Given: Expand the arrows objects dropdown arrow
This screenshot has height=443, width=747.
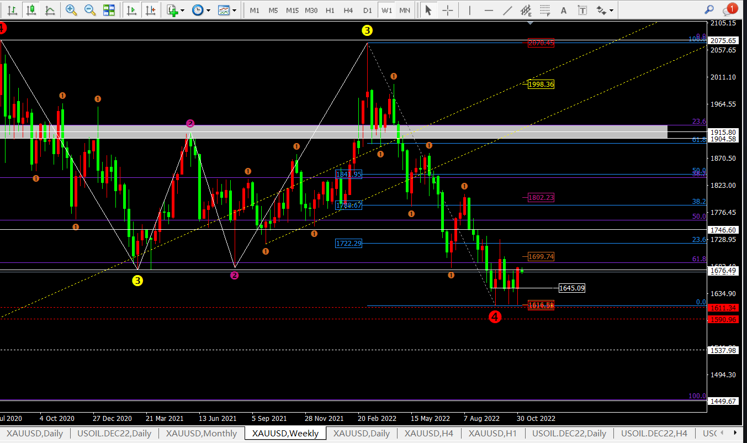Looking at the screenshot, I should point(612,10).
